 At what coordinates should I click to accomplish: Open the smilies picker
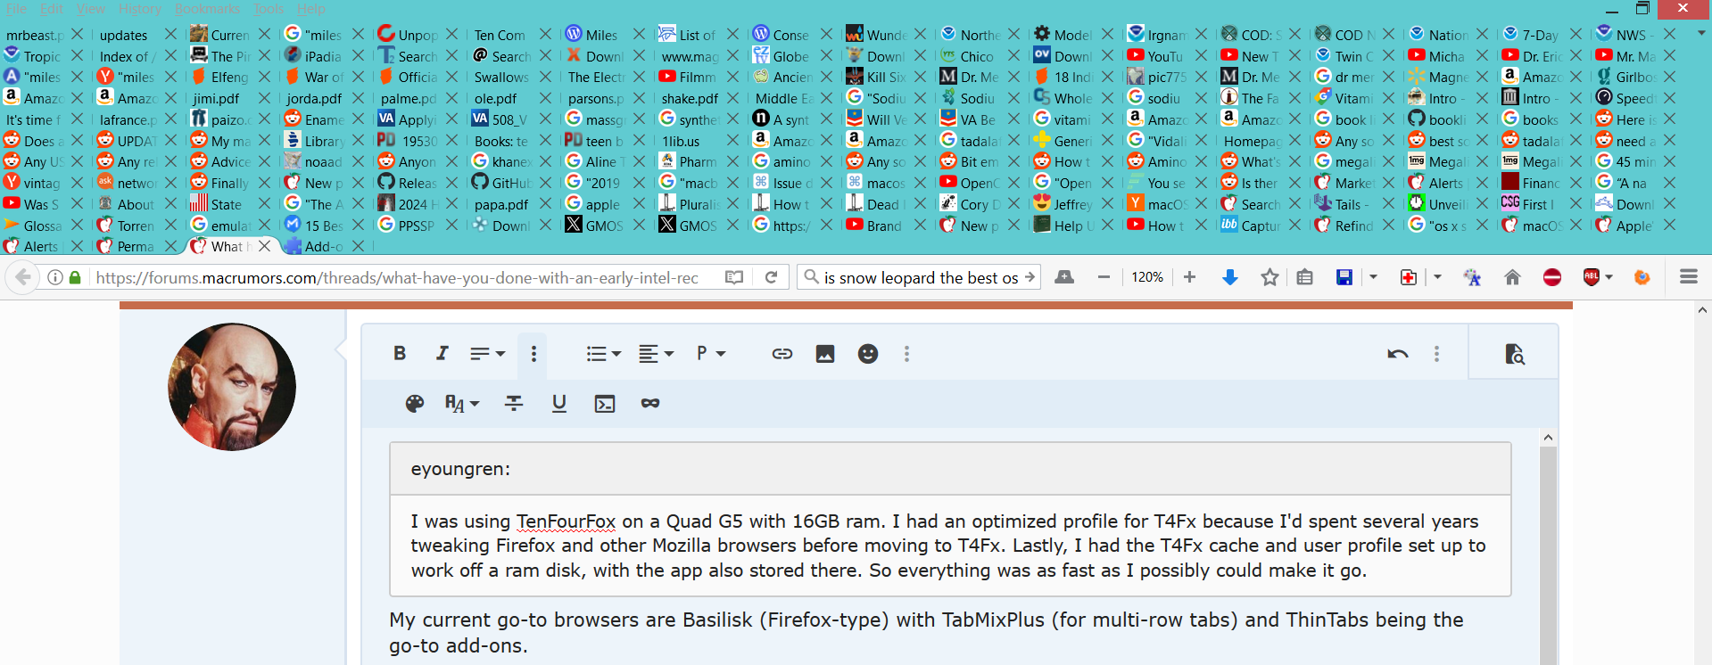point(868,354)
